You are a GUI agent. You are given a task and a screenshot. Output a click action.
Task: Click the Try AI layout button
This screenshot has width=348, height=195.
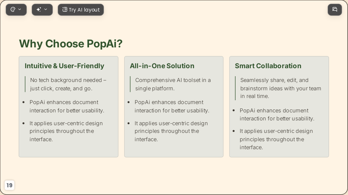(81, 10)
